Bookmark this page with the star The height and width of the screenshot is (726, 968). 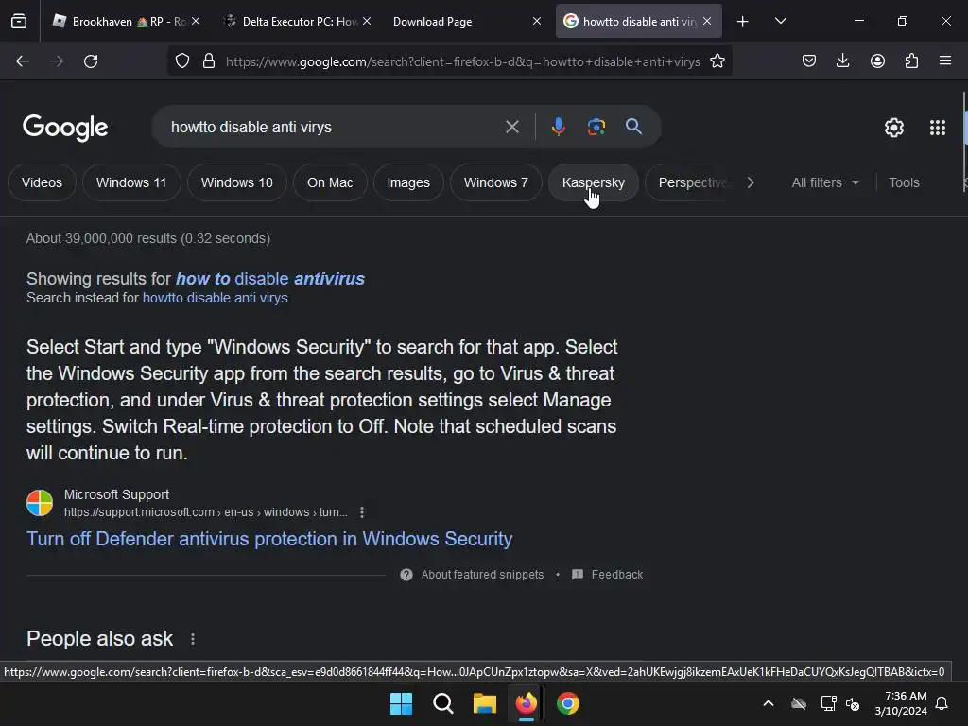pos(717,61)
